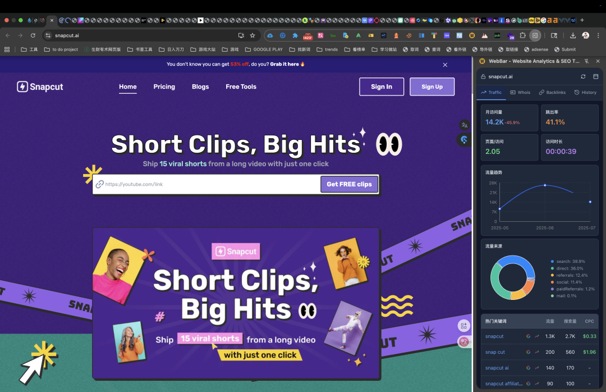This screenshot has height=392, width=606.
Task: Open the apps grid in bookmarks bar
Action: pyautogui.click(x=7, y=49)
